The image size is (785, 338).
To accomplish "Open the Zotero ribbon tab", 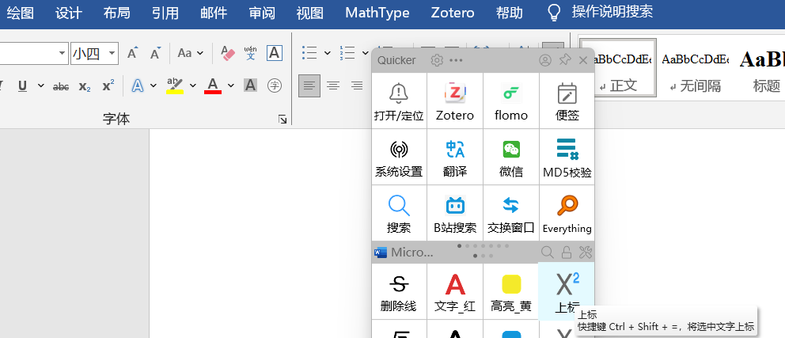I will tap(452, 13).
